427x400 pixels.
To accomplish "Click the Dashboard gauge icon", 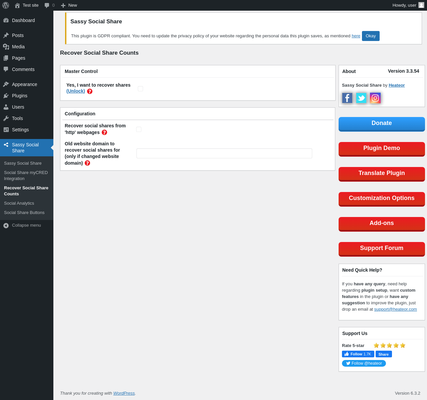I will pos(6,20).
